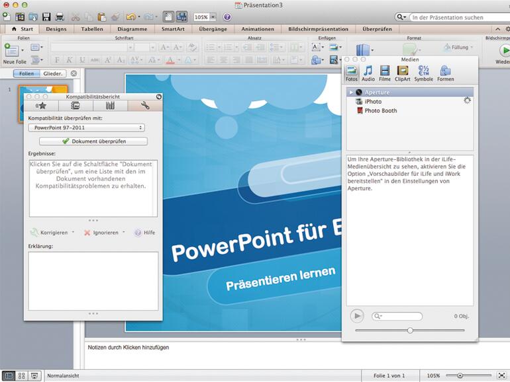Open the Diagramme ribbon tab
Viewport: 510px width, 382px height.
tap(132, 29)
